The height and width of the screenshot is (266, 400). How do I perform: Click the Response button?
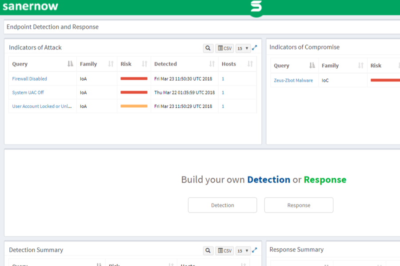coord(299,205)
